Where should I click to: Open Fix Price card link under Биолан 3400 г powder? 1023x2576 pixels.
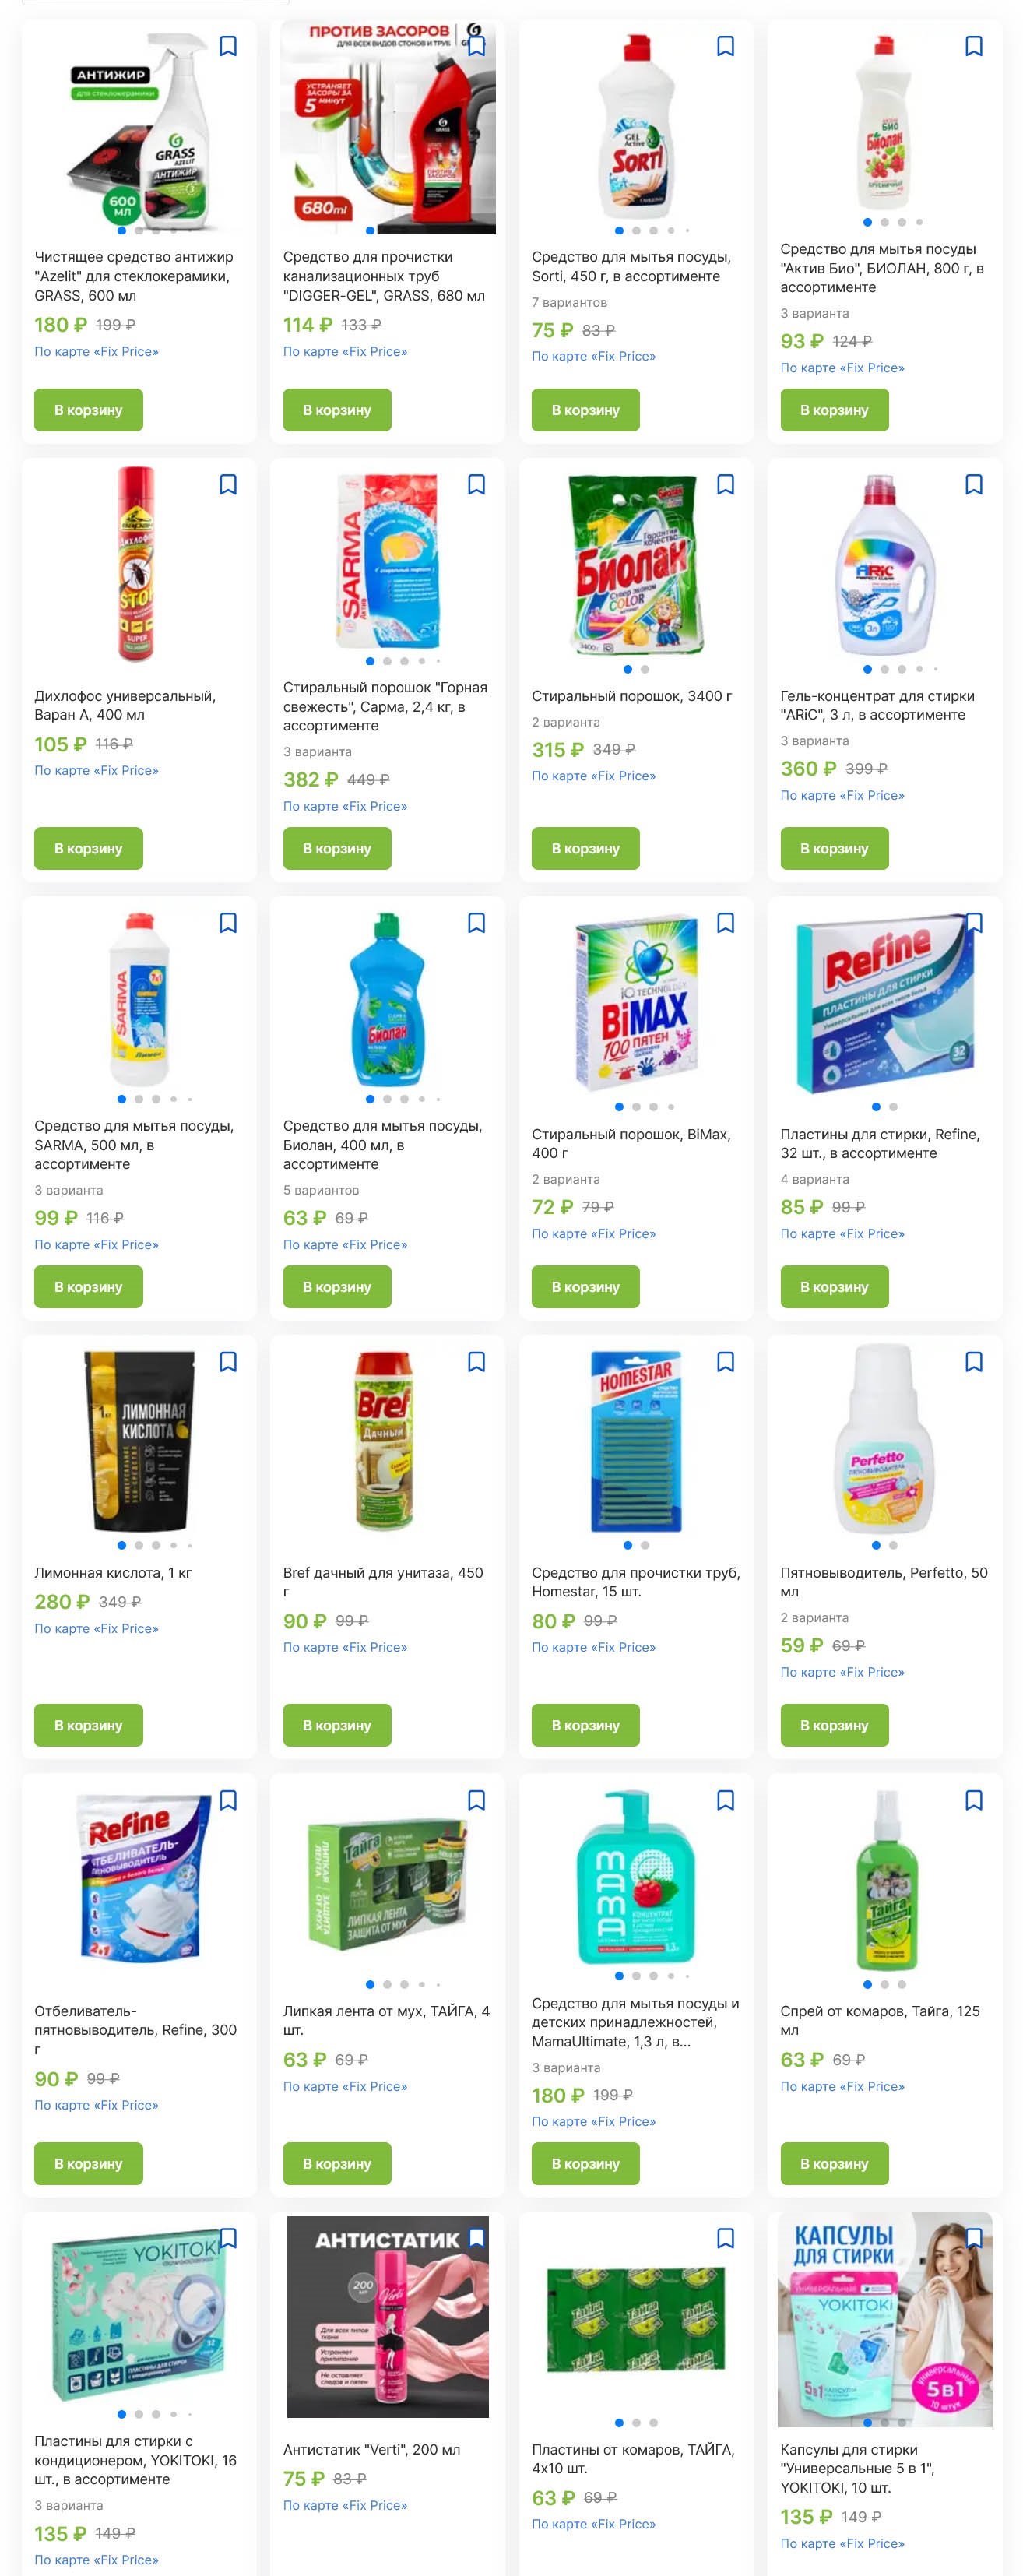593,776
